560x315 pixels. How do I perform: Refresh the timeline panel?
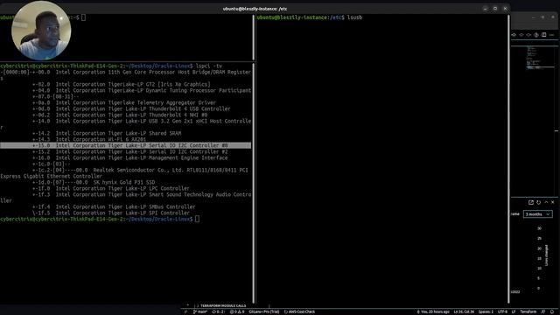pyautogui.click(x=539, y=202)
